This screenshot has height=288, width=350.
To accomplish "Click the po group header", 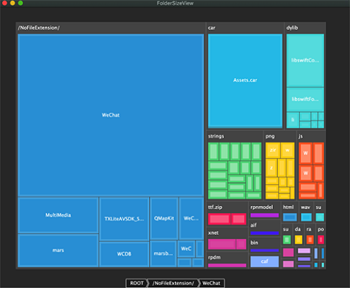I will coord(320,229).
